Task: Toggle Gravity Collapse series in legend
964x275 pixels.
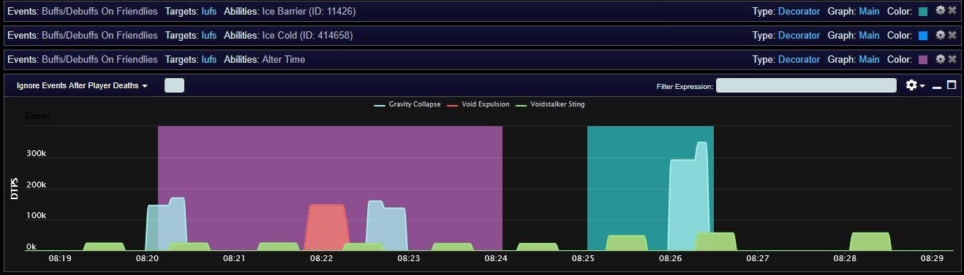Action: click(407, 104)
